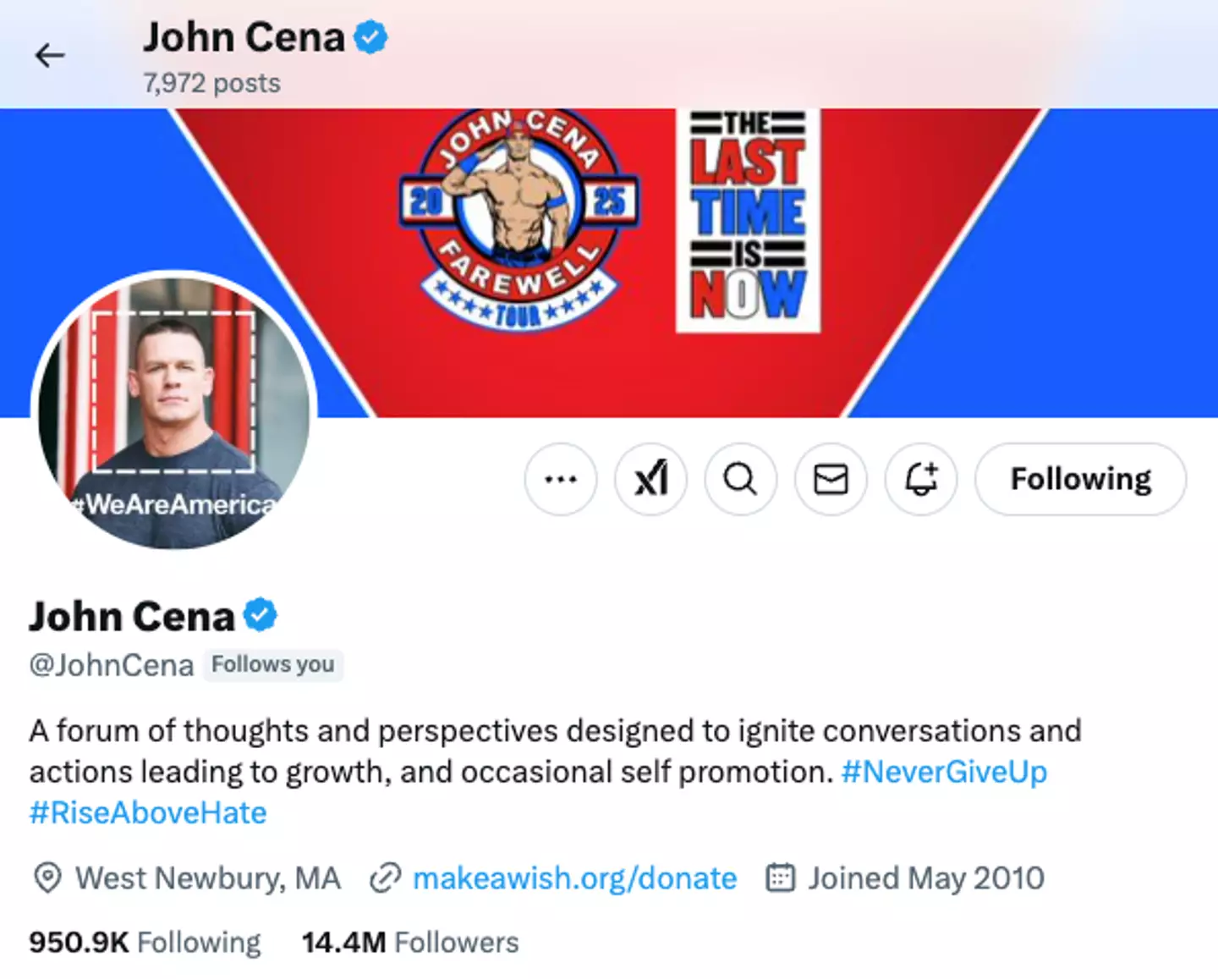Click the verified checkmark in top header
The image size is (1218, 979).
click(370, 38)
